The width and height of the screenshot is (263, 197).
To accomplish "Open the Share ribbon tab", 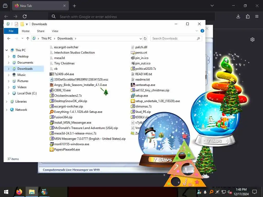I will [41, 31].
